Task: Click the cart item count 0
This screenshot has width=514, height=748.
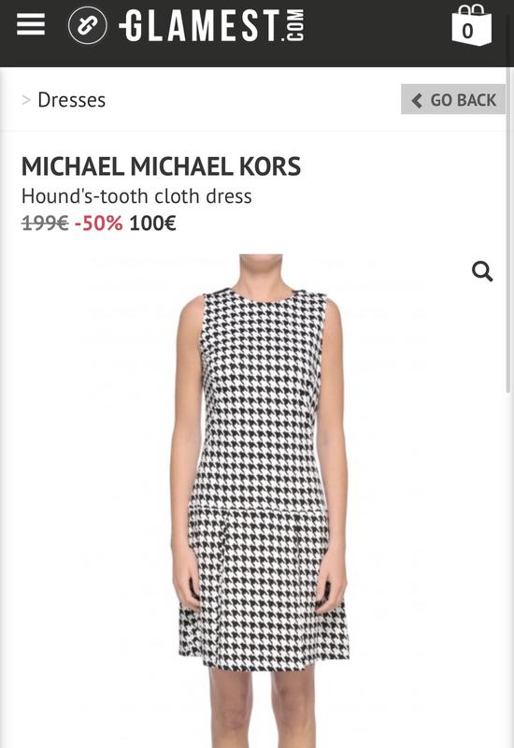Action: pos(468,32)
